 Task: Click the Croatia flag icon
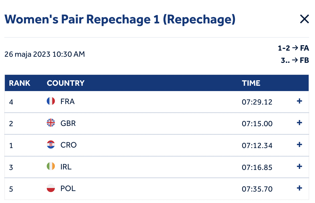pyautogui.click(x=51, y=145)
